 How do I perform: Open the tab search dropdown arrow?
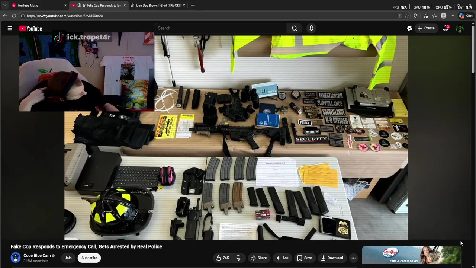(x=4, y=5)
